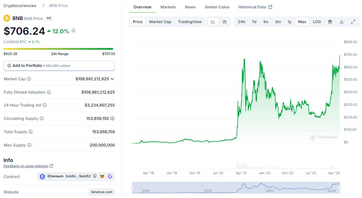Set chart range to 7d
The width and height of the screenshot is (362, 198).
(254, 22)
